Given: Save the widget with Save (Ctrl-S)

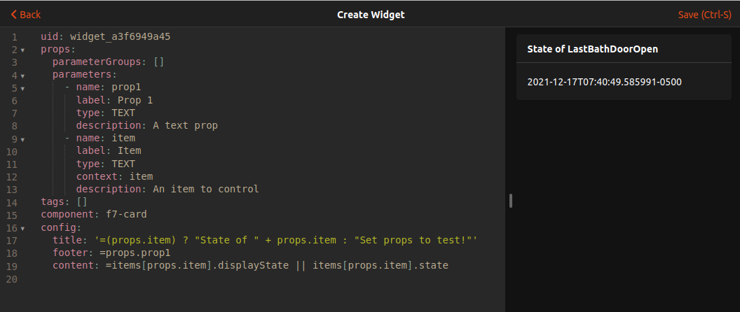Looking at the screenshot, I should [704, 15].
